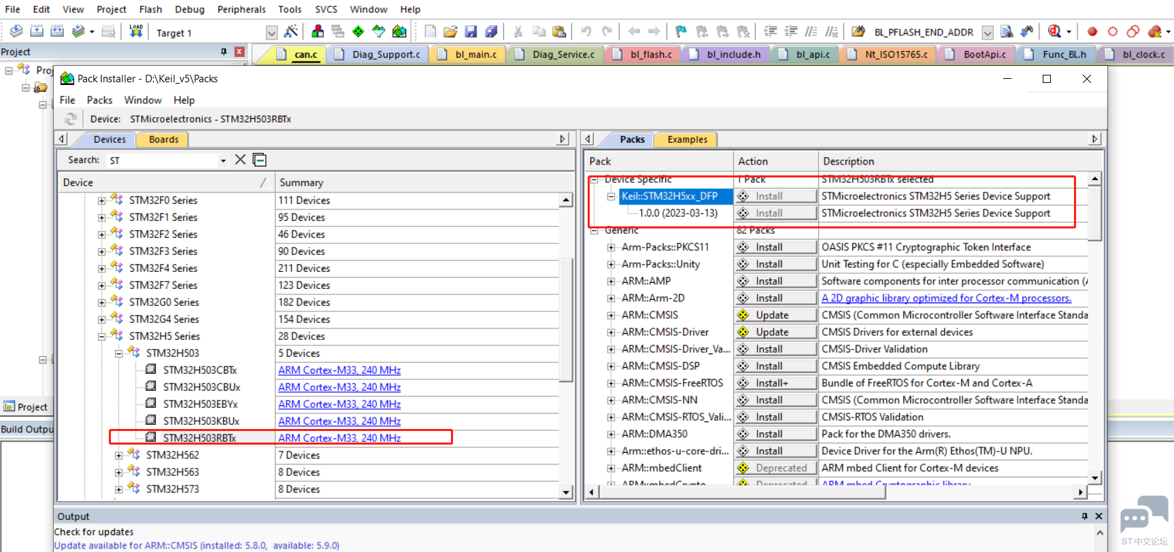The width and height of the screenshot is (1174, 552).
Task: Click the Start/Stop Debug Session icon
Action: (1054, 31)
